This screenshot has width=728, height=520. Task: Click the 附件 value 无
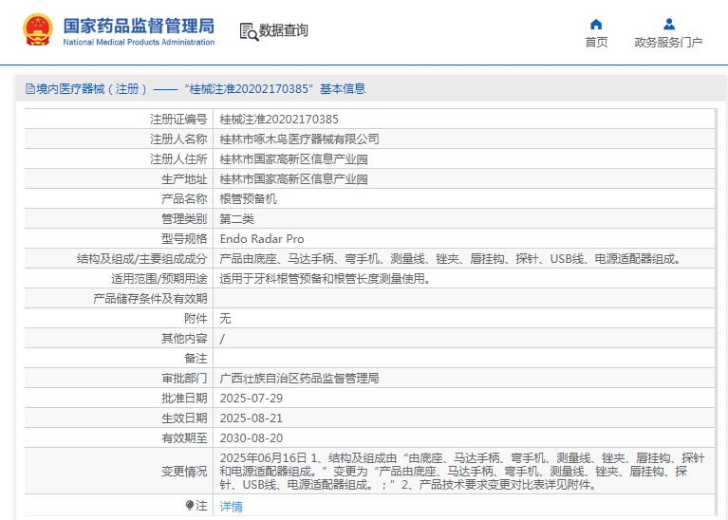pyautogui.click(x=225, y=319)
